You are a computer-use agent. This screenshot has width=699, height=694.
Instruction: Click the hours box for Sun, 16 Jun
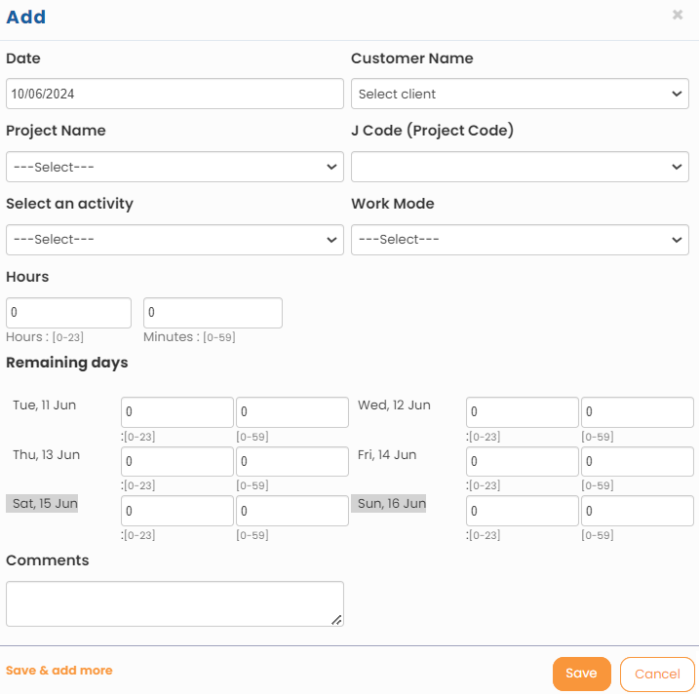[523, 511]
